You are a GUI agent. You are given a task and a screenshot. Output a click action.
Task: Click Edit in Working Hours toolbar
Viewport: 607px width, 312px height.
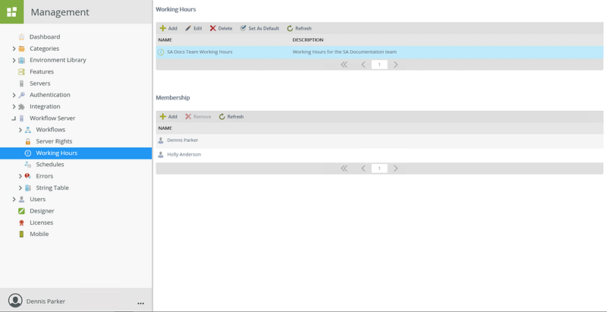tap(193, 28)
